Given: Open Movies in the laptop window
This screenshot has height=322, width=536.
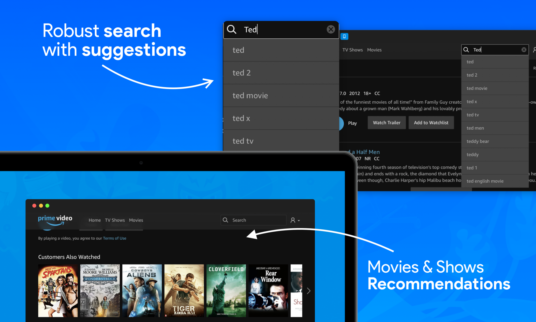Looking at the screenshot, I should [x=136, y=220].
